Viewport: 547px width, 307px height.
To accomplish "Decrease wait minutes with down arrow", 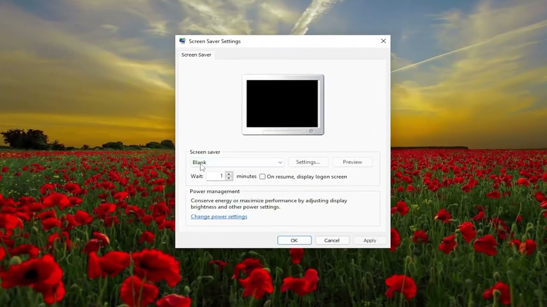I will coord(229,178).
